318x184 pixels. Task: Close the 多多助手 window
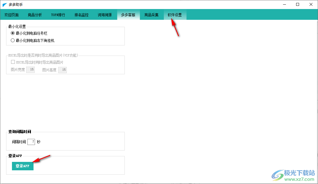tap(311, 4)
